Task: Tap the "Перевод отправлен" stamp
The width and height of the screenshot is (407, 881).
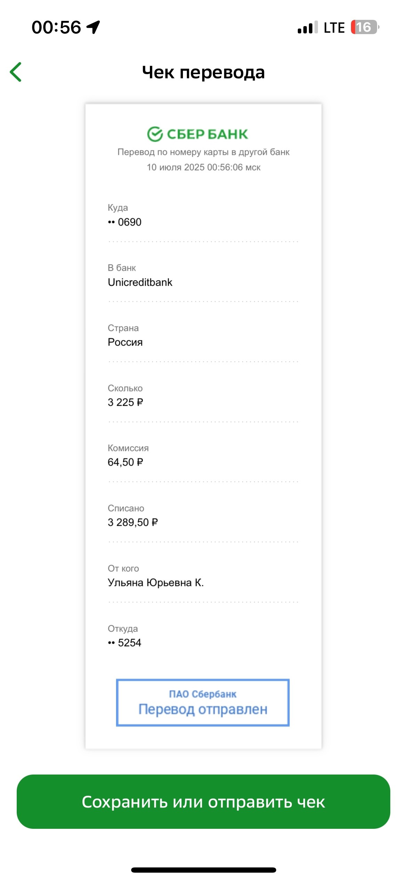Action: pos(203,703)
